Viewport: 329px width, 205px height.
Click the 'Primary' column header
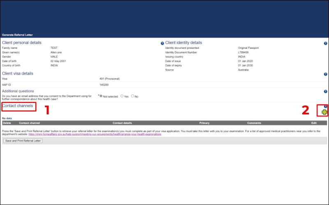204,123
